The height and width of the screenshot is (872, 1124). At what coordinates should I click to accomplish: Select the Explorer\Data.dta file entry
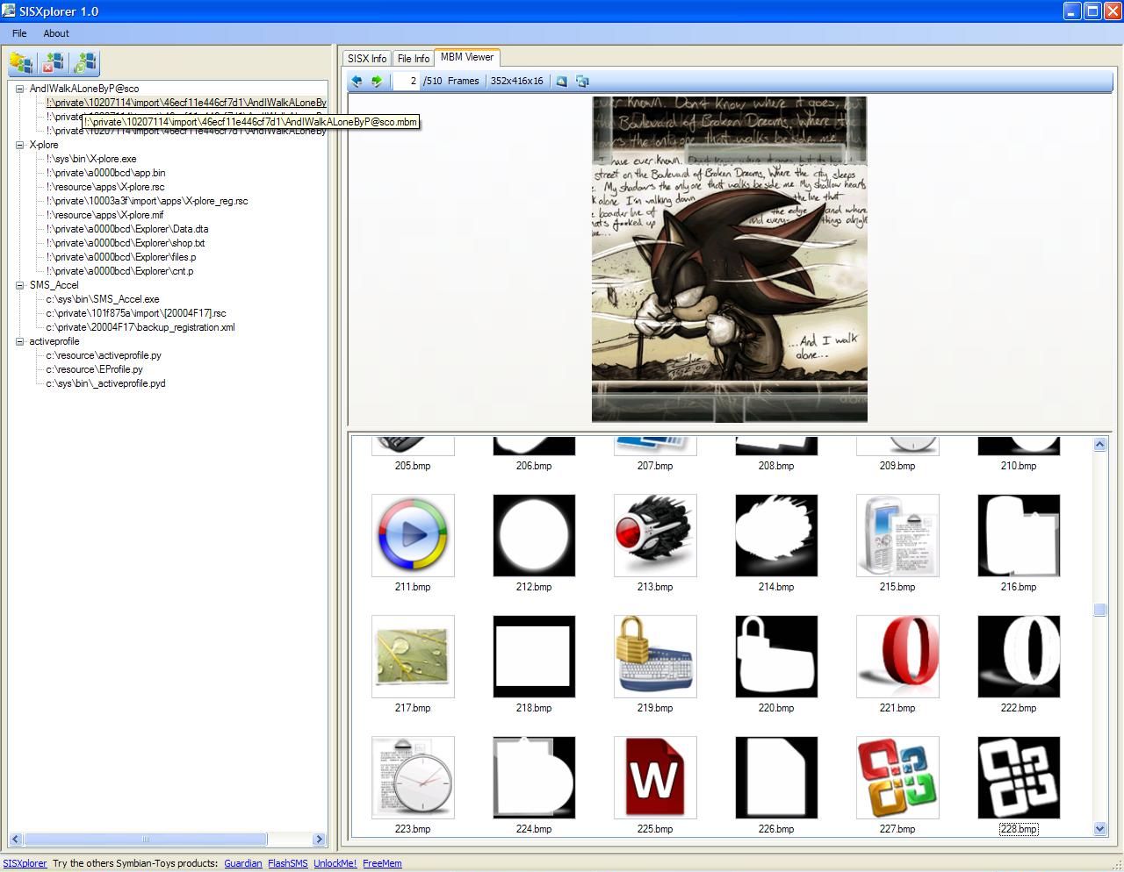coord(127,229)
